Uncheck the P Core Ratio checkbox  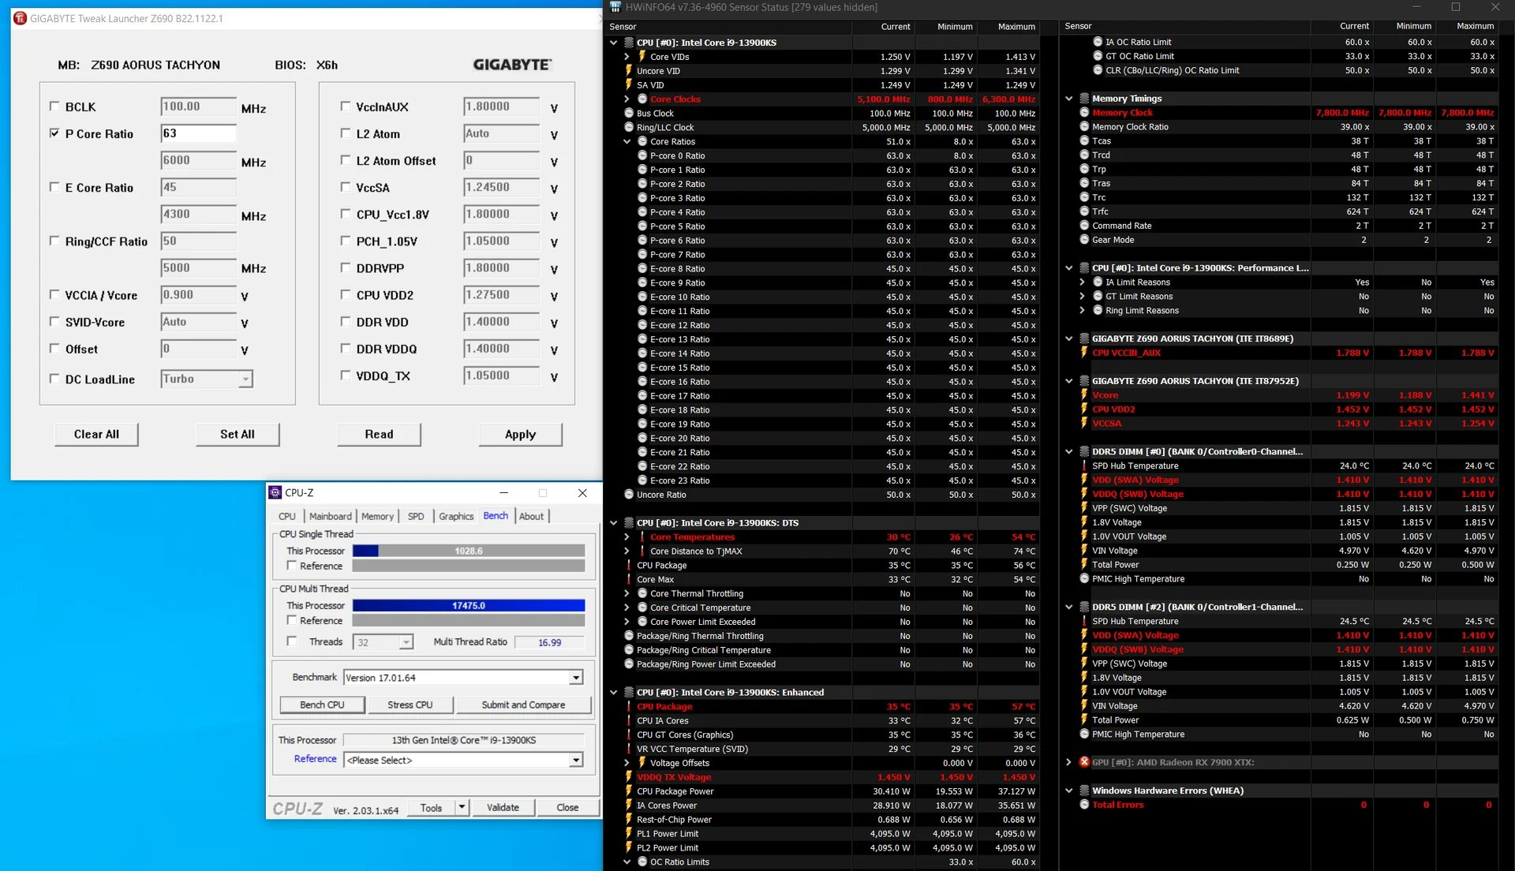coord(54,133)
